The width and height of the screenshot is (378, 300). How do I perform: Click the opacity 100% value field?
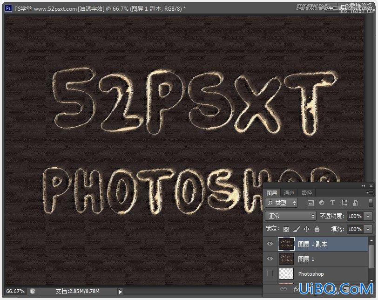[x=355, y=216]
